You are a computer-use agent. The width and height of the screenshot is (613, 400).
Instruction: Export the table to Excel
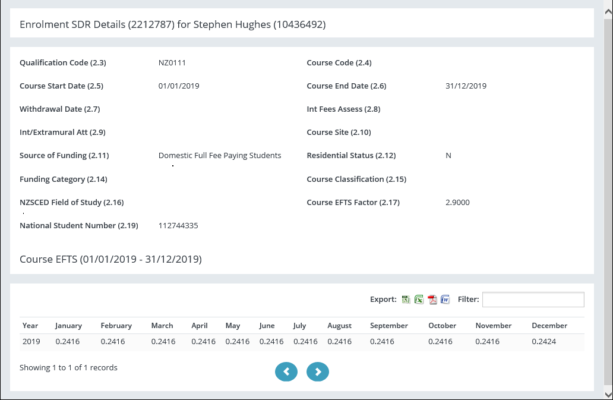419,300
